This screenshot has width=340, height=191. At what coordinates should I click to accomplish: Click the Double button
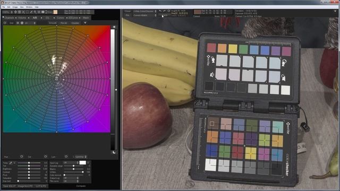(75, 23)
